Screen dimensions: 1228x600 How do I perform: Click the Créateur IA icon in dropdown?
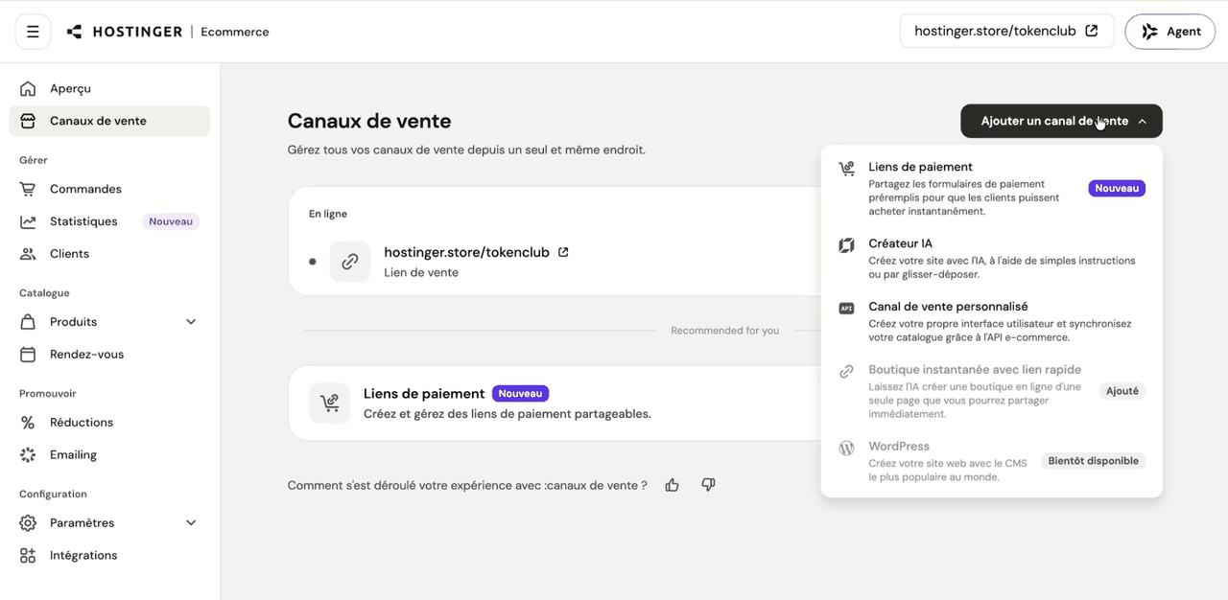click(x=846, y=245)
